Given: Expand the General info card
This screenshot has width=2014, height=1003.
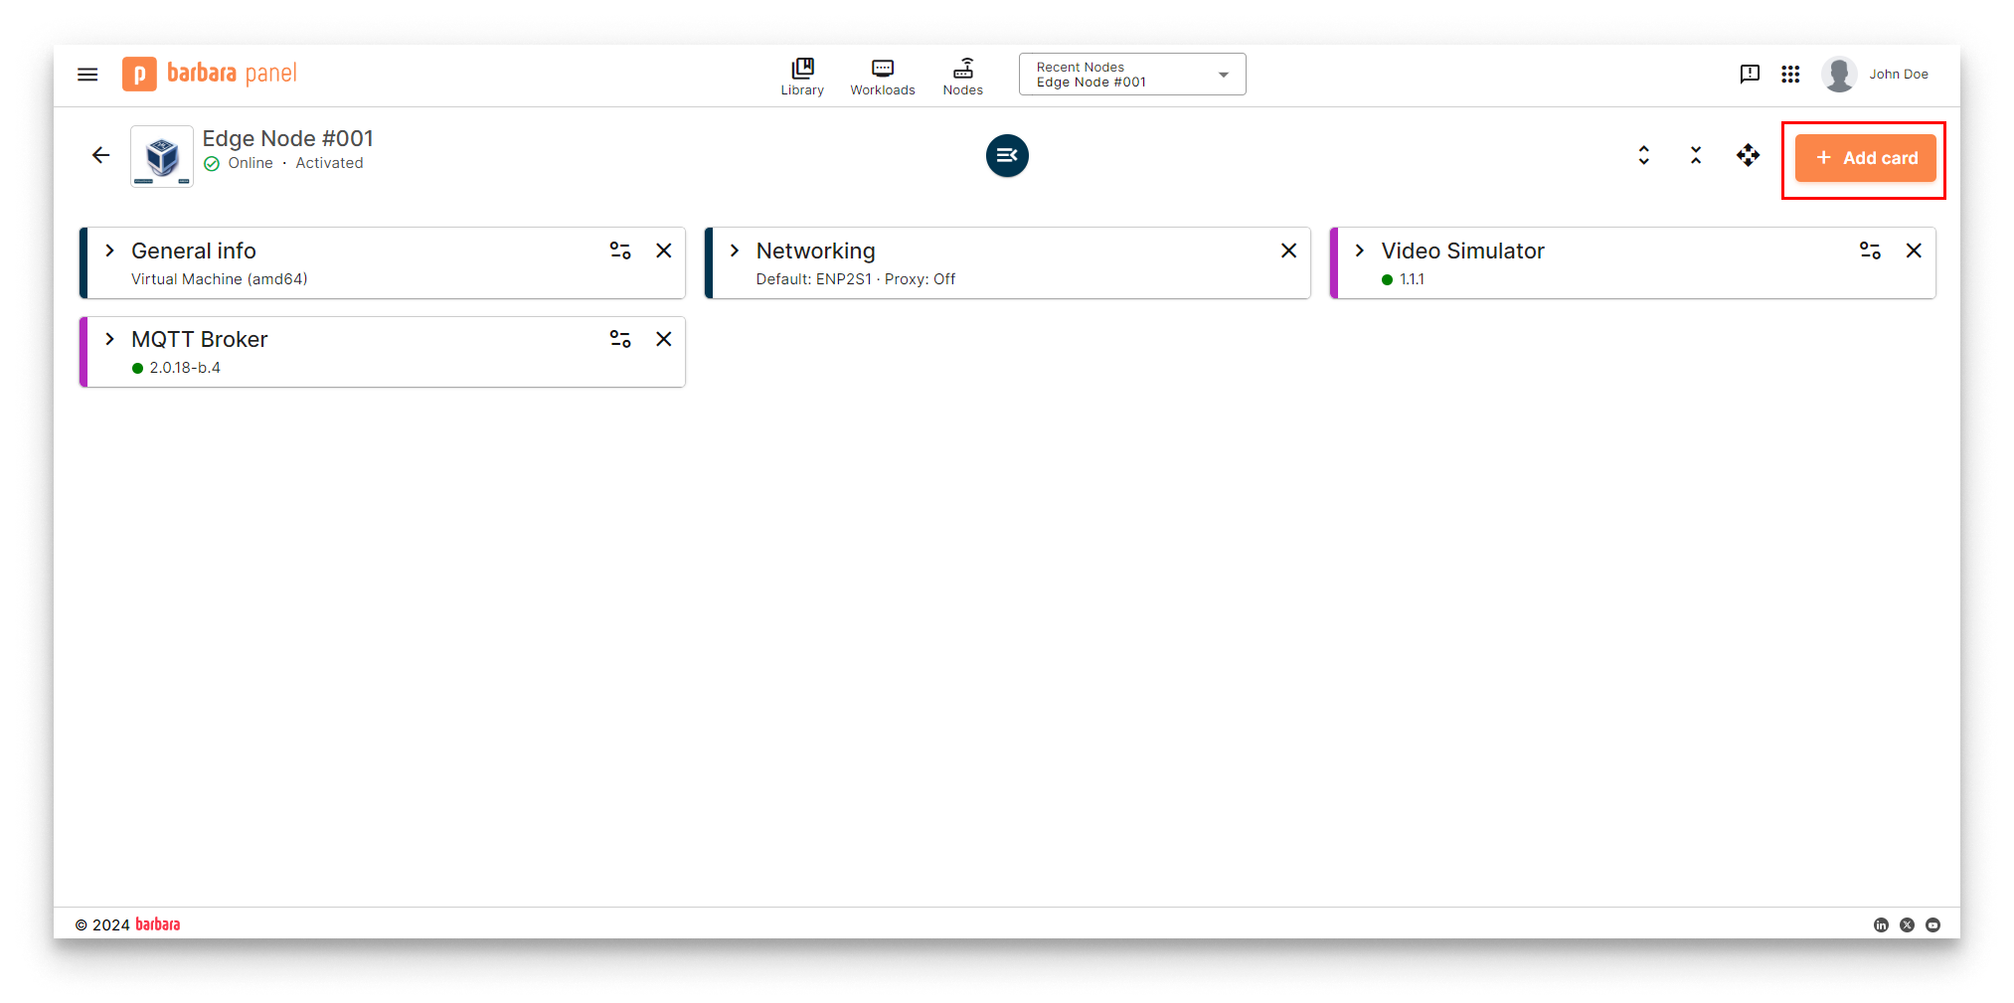Looking at the screenshot, I should click(110, 251).
